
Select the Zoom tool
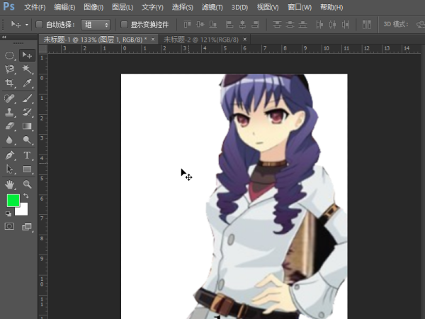27,185
